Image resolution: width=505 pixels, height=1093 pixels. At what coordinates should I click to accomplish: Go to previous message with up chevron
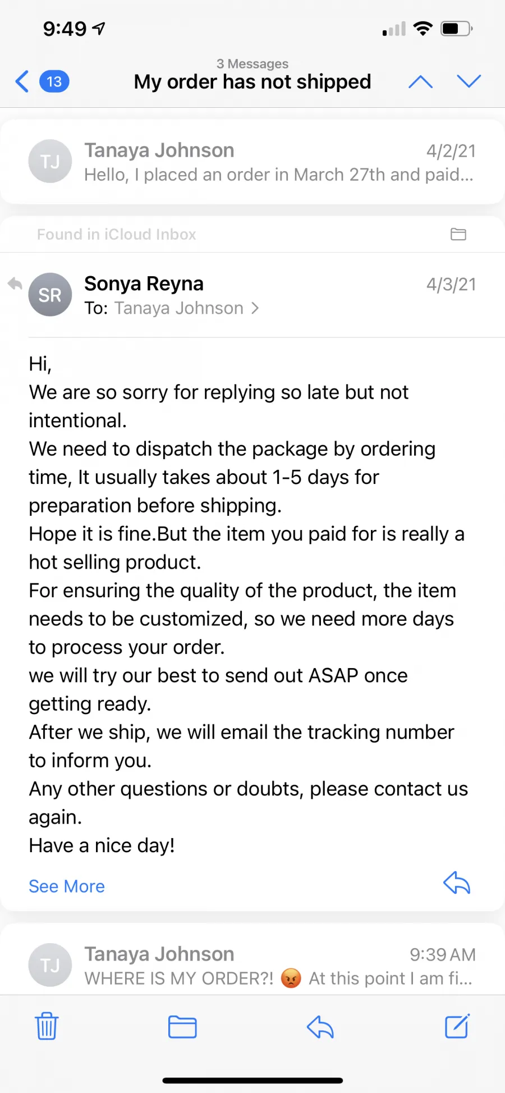pos(420,82)
